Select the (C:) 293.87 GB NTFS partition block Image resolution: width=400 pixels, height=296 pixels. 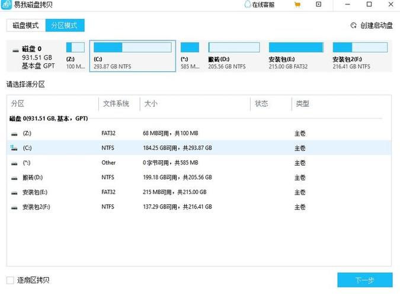coord(133,56)
